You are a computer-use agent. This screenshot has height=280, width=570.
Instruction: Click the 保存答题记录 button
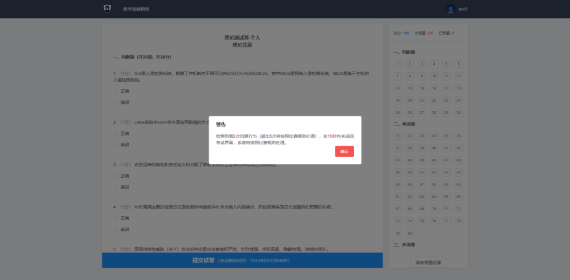pos(428,262)
